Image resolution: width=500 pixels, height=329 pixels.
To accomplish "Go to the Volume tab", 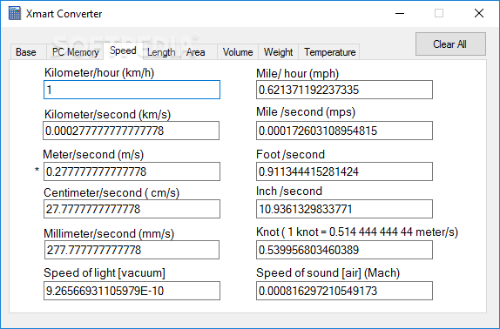I will click(x=238, y=52).
